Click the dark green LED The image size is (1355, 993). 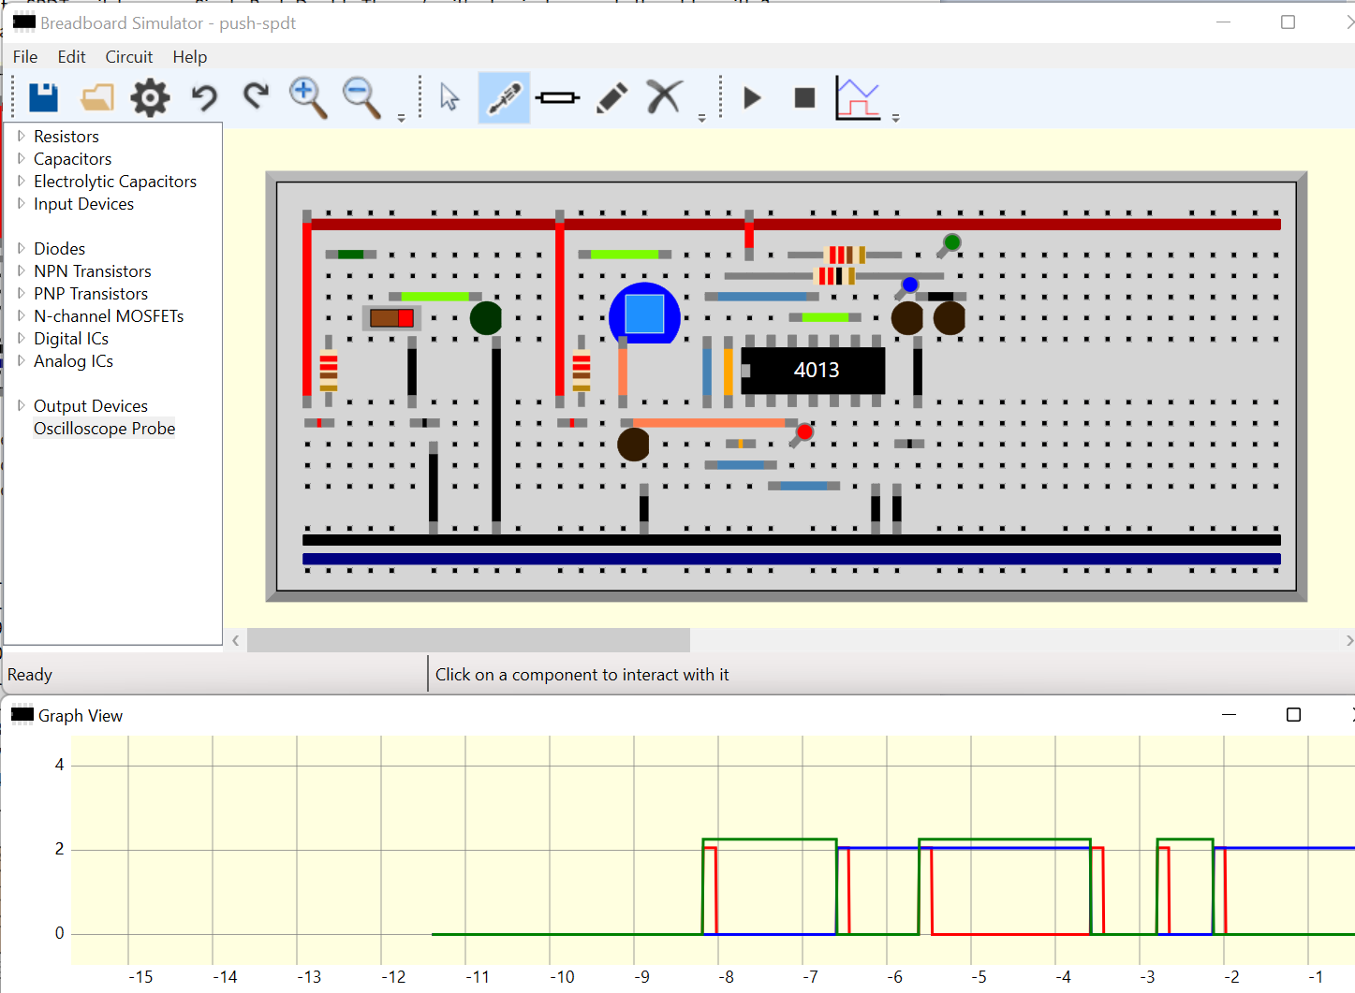pyautogui.click(x=486, y=318)
